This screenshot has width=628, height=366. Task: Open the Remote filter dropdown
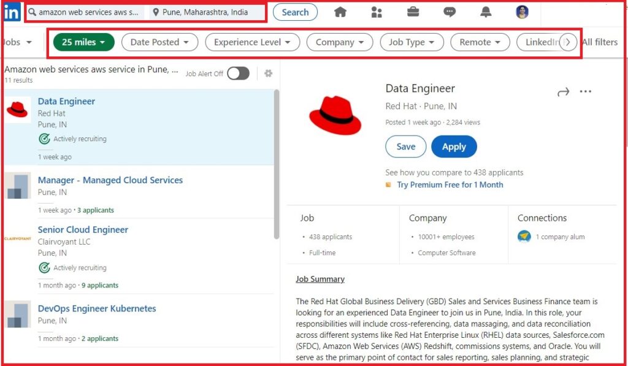tap(480, 42)
